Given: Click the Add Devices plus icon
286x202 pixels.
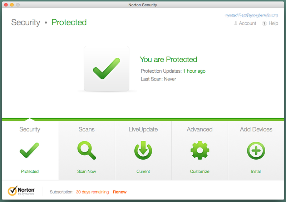Looking at the screenshot, I should coord(256,151).
